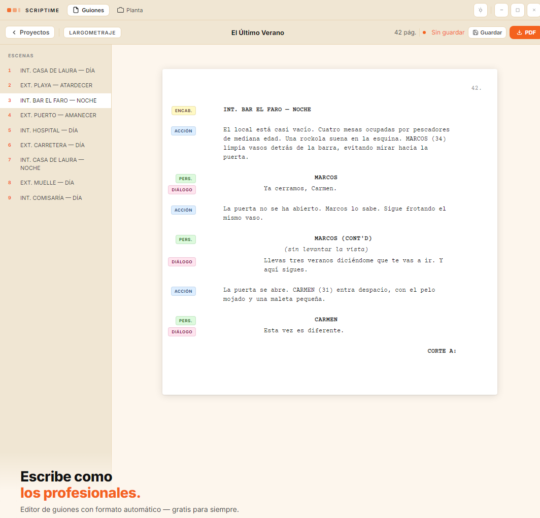The image size is (540, 518).
Task: Click the PERS. tag next to first MARCOS
Action: pyautogui.click(x=185, y=179)
